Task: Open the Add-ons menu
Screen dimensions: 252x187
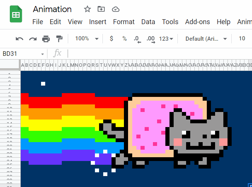Action: (197, 22)
